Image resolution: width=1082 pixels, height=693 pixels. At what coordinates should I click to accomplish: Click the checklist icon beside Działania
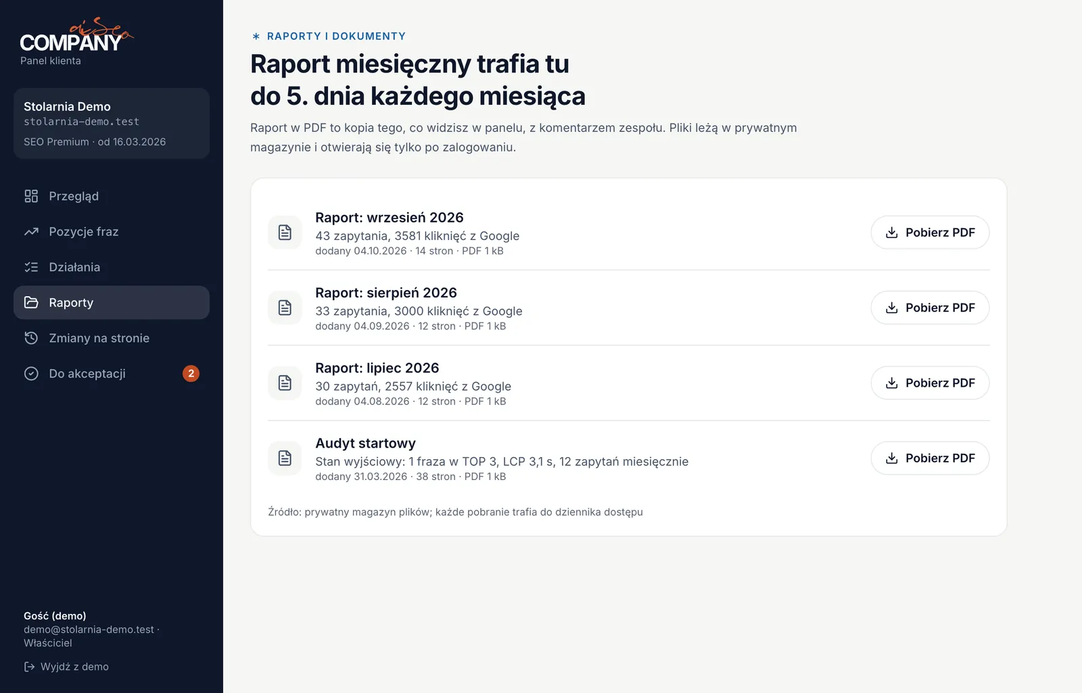pos(31,267)
